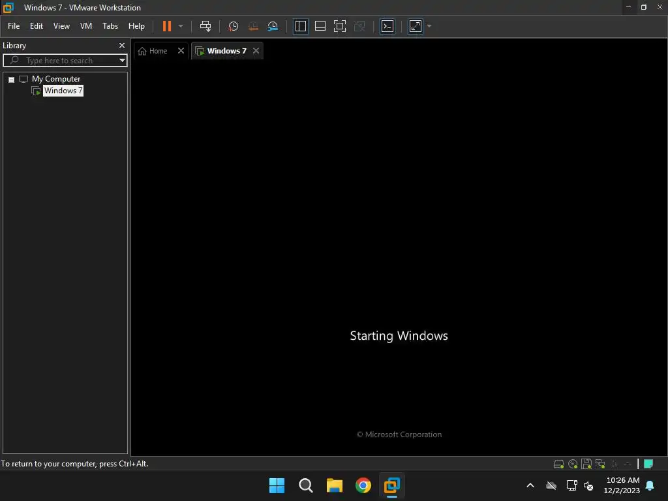This screenshot has width=668, height=501.
Task: Open the Help menu
Action: pos(137,26)
